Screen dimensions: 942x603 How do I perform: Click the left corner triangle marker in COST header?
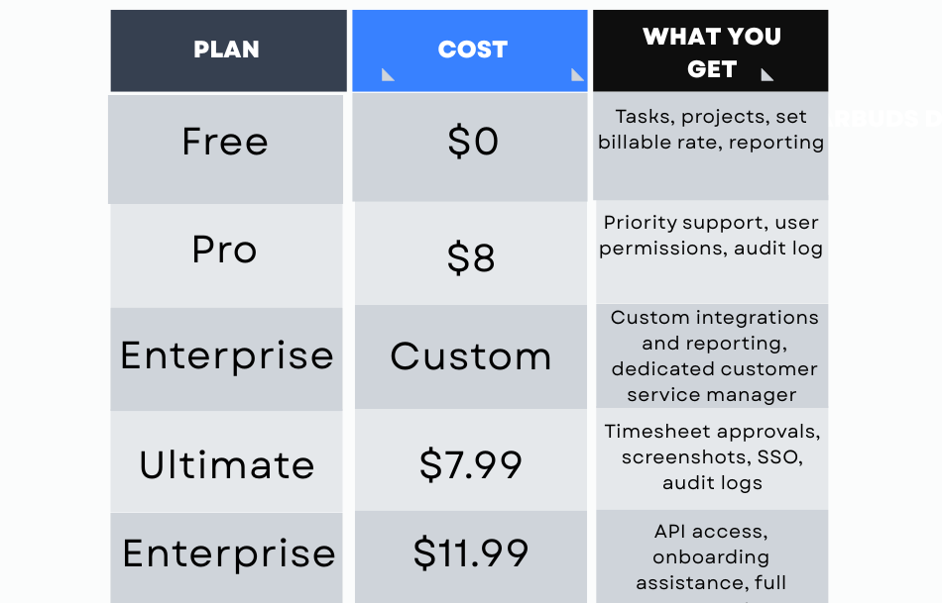tap(388, 75)
